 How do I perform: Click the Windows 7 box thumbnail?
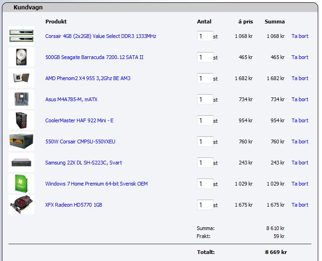coord(21,184)
